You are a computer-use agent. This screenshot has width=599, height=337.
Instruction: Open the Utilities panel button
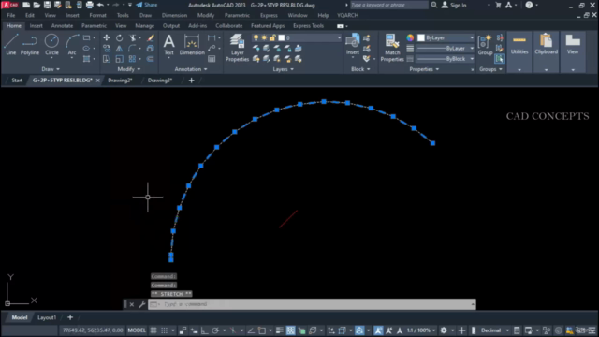(519, 51)
